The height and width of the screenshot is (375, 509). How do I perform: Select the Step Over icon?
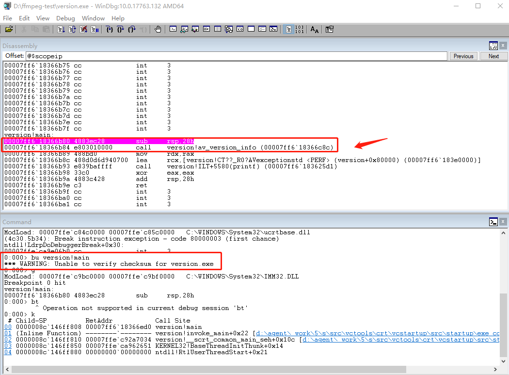(x=121, y=29)
